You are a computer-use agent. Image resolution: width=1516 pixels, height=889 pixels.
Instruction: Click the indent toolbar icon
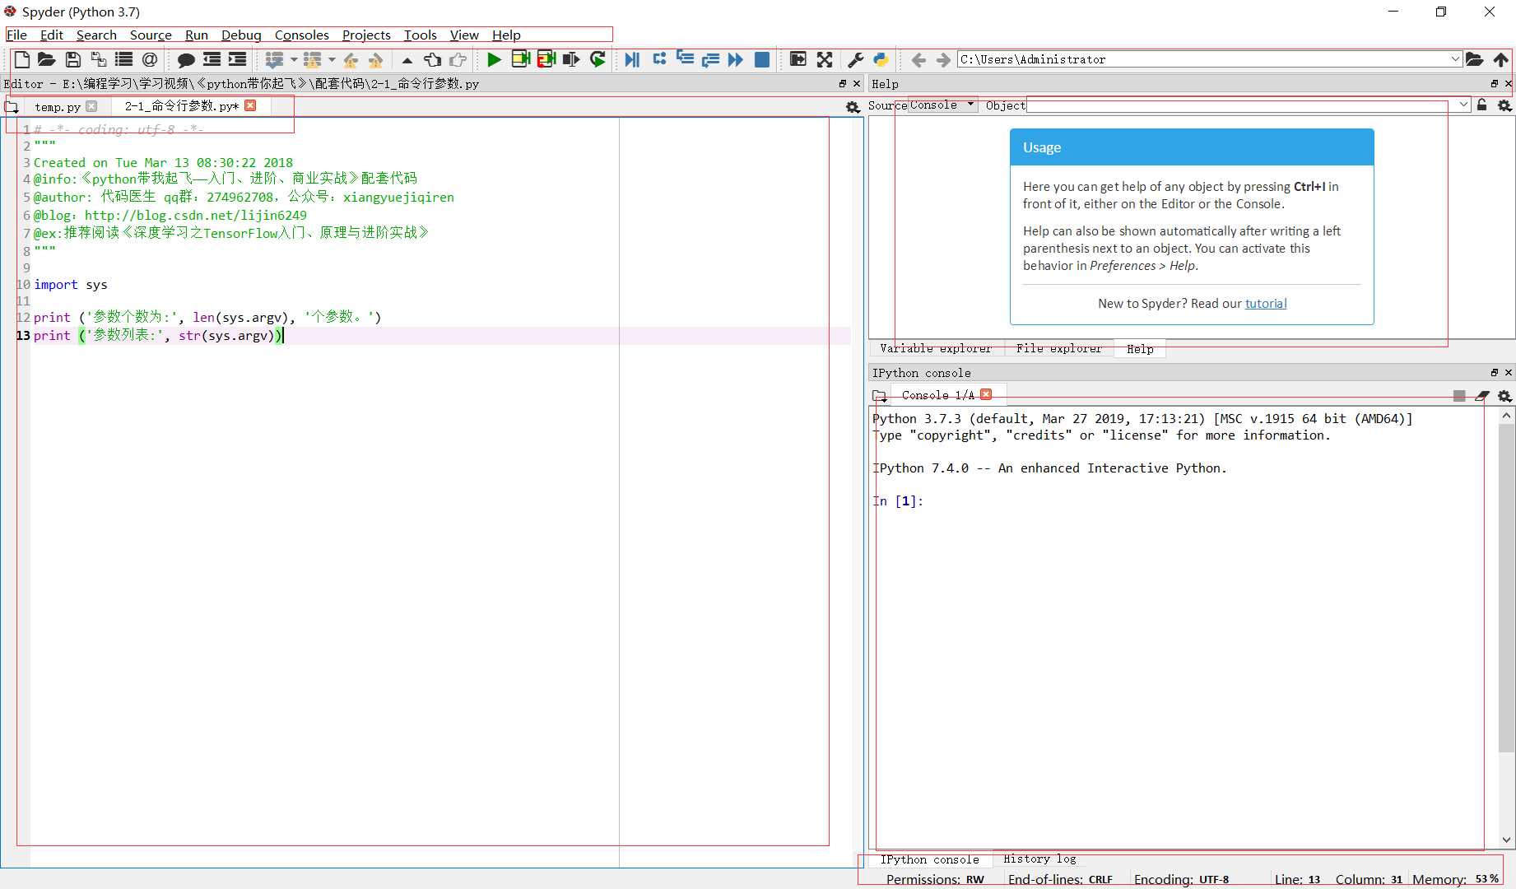(x=237, y=59)
